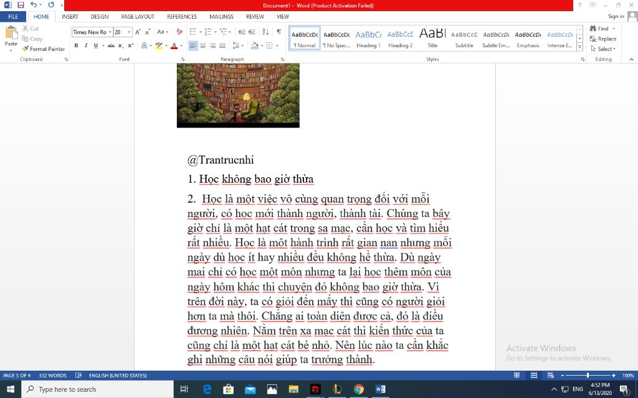638x398 pixels.
Task: Open Microsoft Store from the taskbar
Action: click(x=229, y=389)
